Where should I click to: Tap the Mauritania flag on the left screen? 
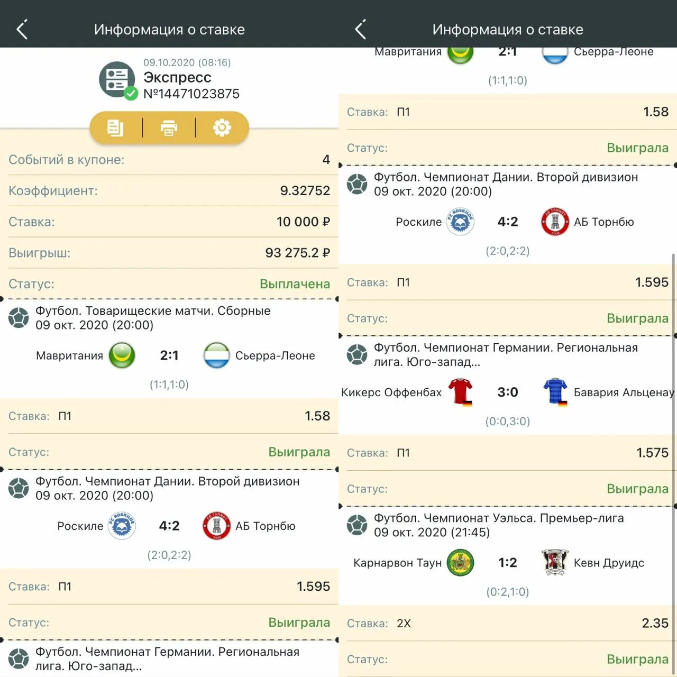122,355
